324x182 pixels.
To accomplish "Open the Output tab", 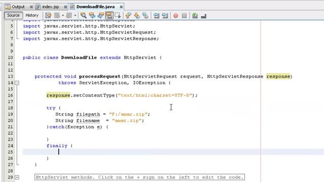I will click(x=18, y=7).
